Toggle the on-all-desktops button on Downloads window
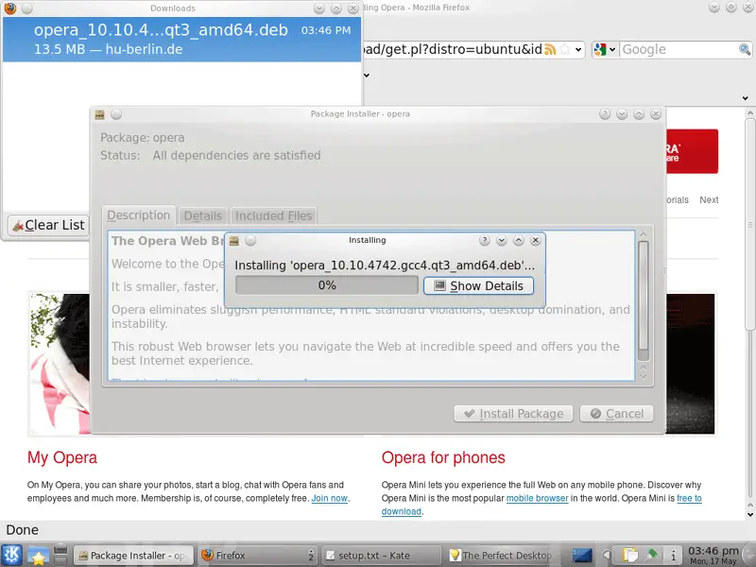This screenshot has width=756, height=567. point(27,9)
